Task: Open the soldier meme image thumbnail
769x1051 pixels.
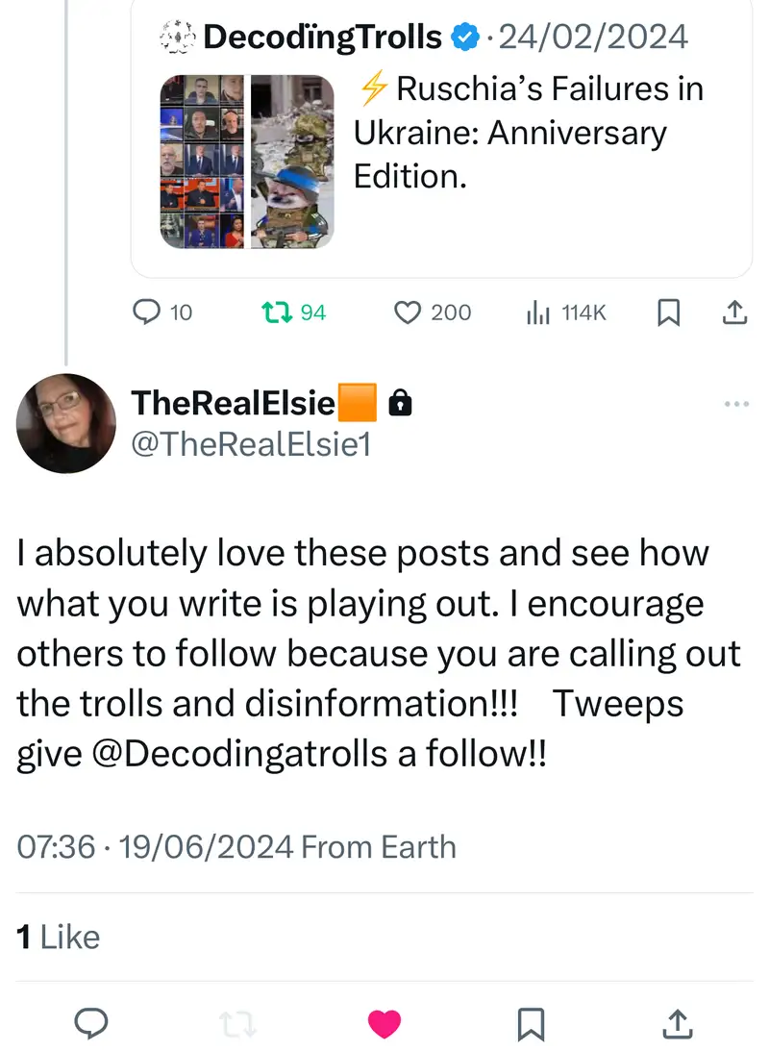Action: pyautogui.click(x=292, y=162)
